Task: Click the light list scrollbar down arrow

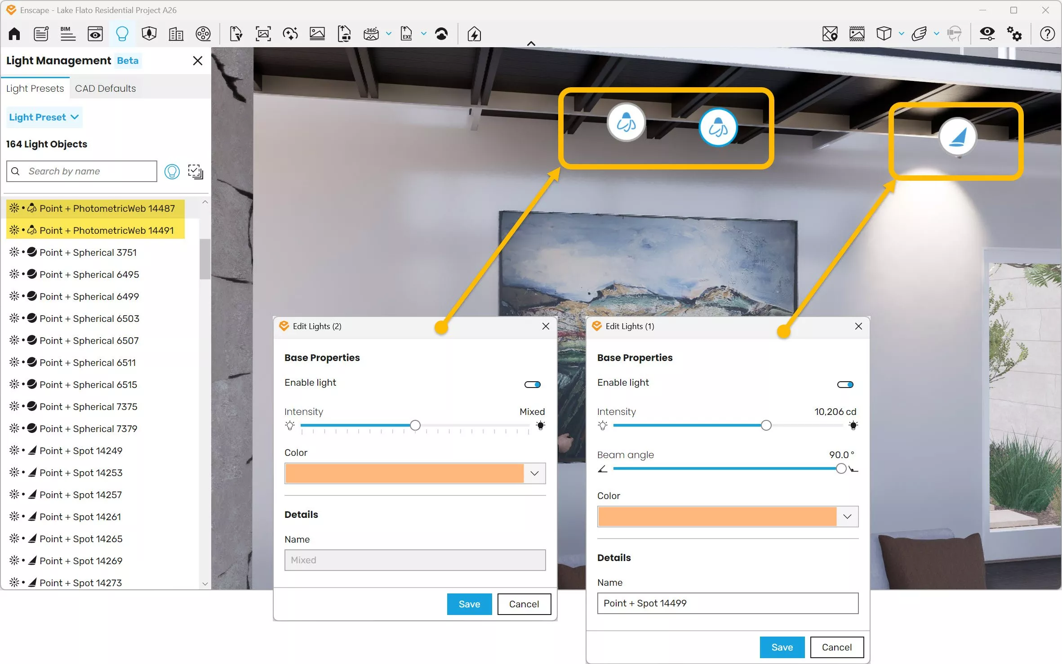Action: tap(205, 584)
